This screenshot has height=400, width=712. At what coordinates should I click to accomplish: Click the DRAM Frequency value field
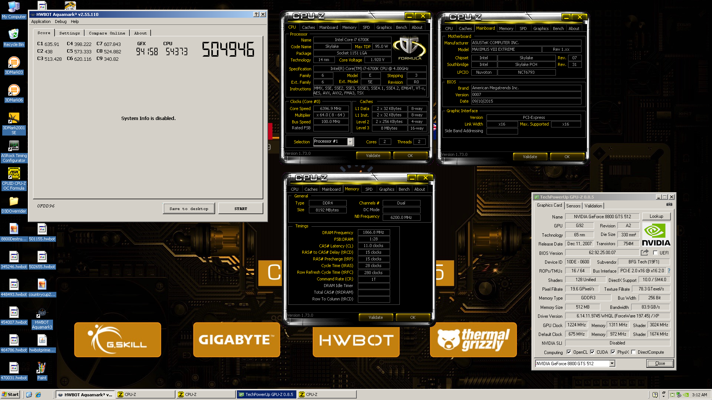coord(373,233)
